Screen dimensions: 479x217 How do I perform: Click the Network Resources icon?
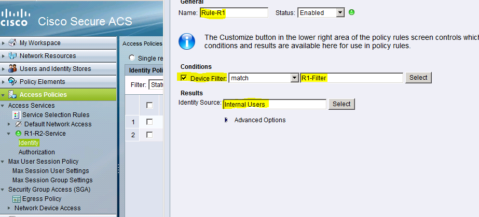tap(12, 56)
